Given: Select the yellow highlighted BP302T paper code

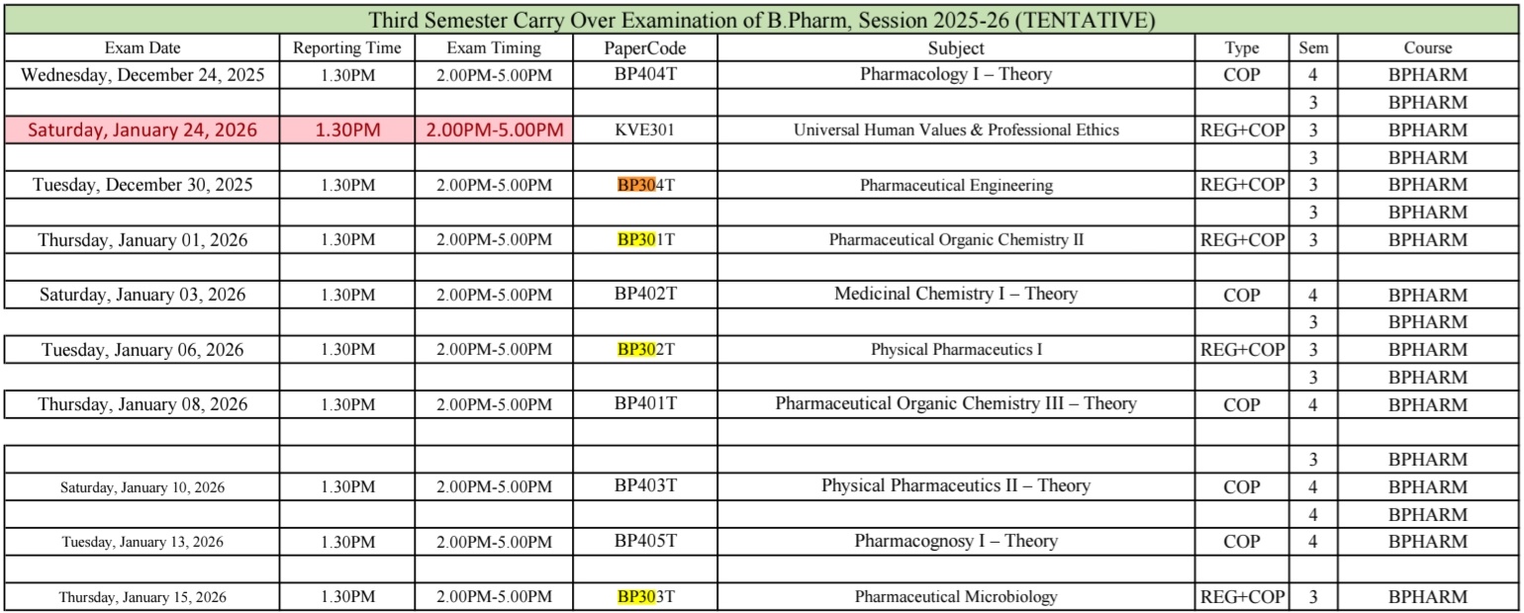Looking at the screenshot, I should click(645, 349).
